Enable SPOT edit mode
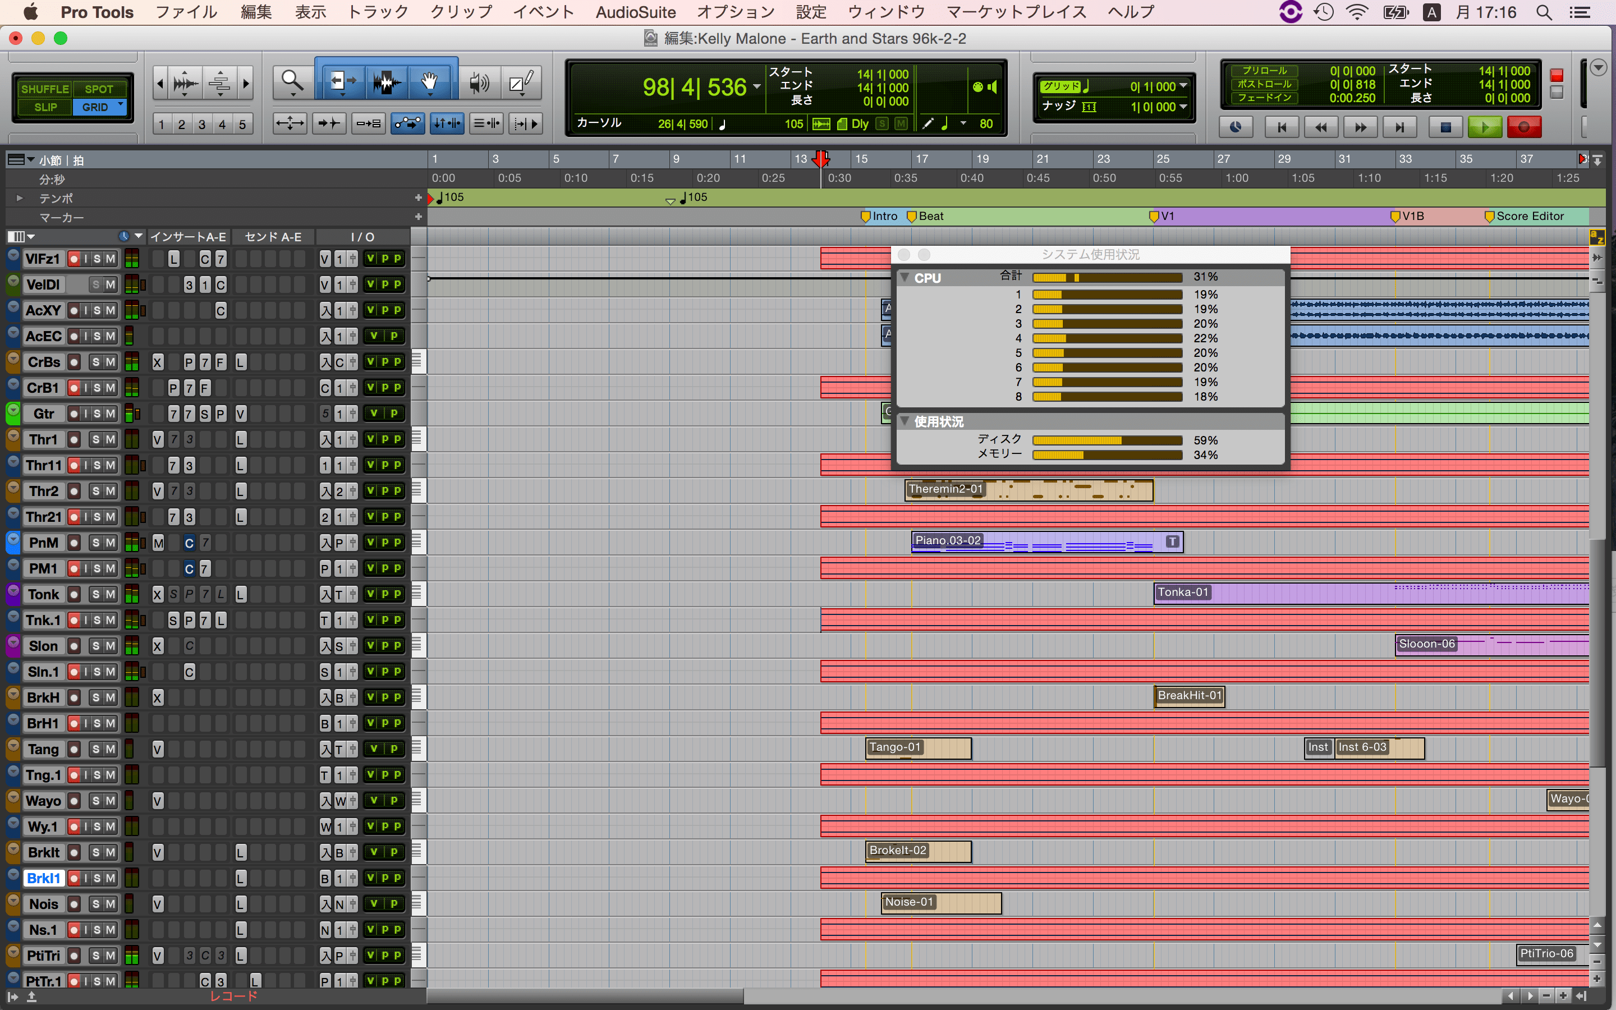The height and width of the screenshot is (1010, 1616). click(99, 89)
